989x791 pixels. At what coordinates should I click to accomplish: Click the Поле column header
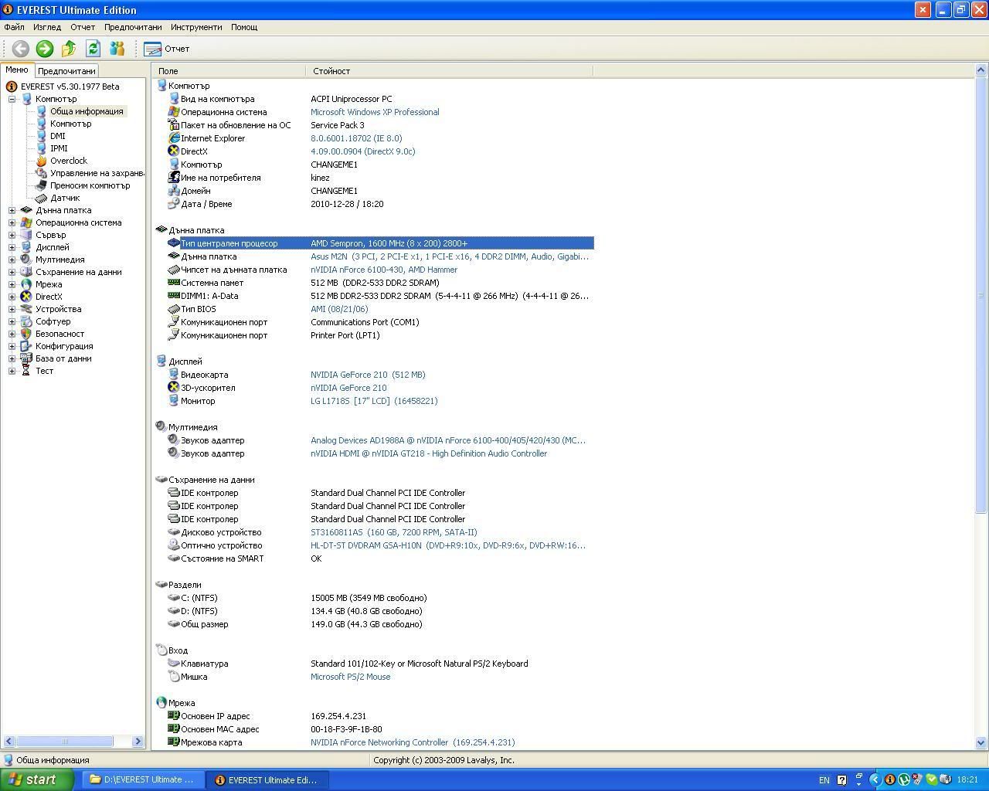pos(229,71)
